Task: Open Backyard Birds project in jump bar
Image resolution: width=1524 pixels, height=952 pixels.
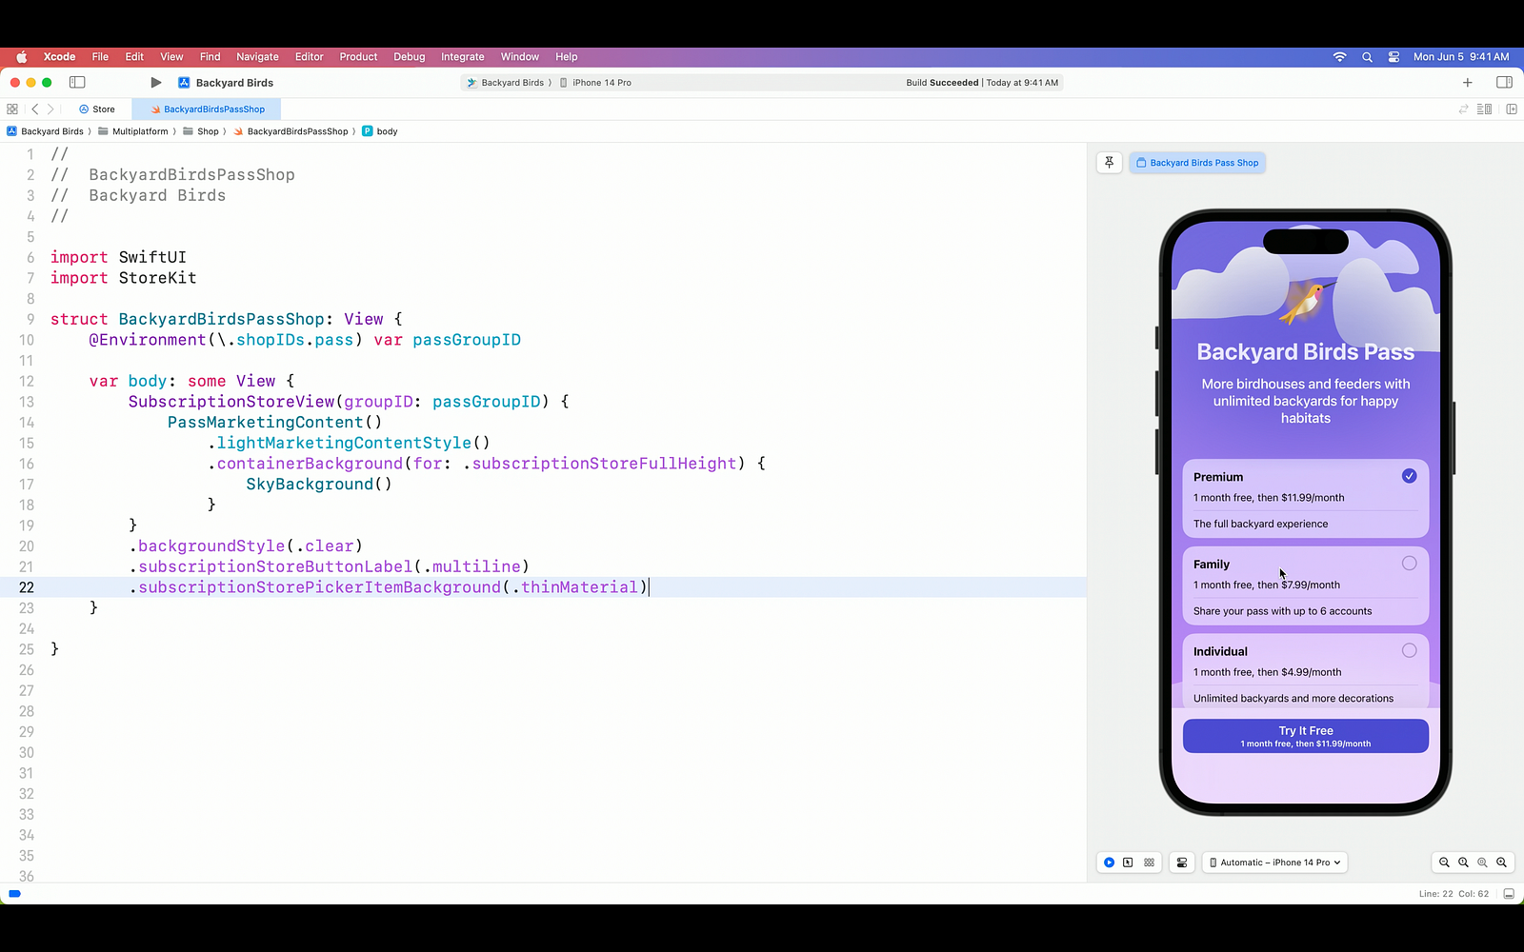Action: tap(46, 131)
